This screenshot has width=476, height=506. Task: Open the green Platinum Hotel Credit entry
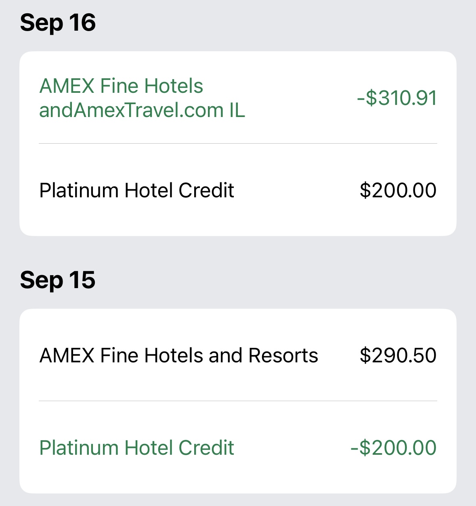coord(136,447)
